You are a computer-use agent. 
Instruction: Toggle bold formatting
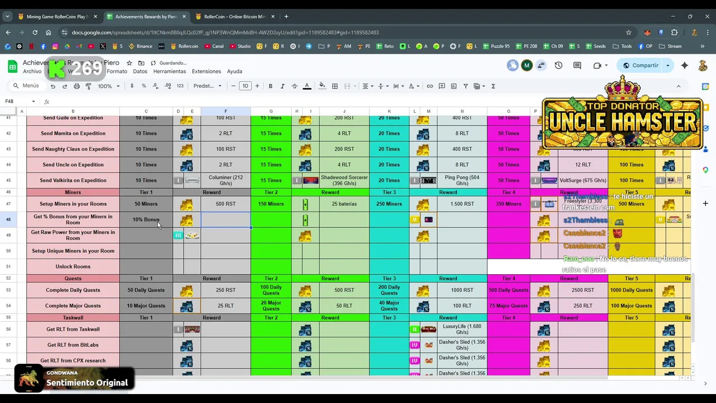270,86
